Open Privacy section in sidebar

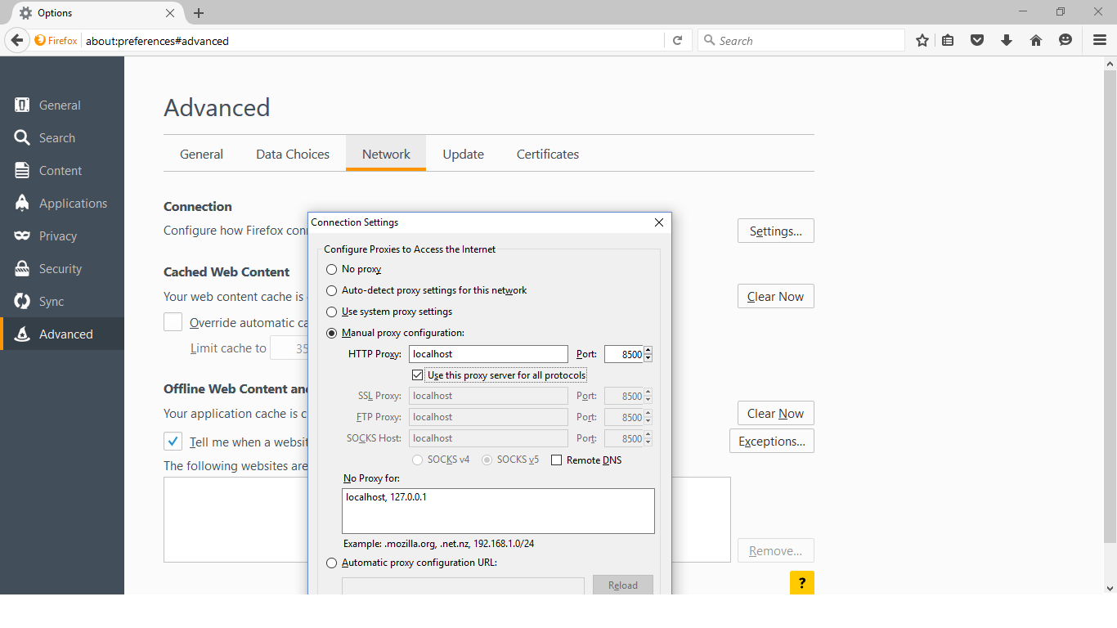tap(62, 236)
